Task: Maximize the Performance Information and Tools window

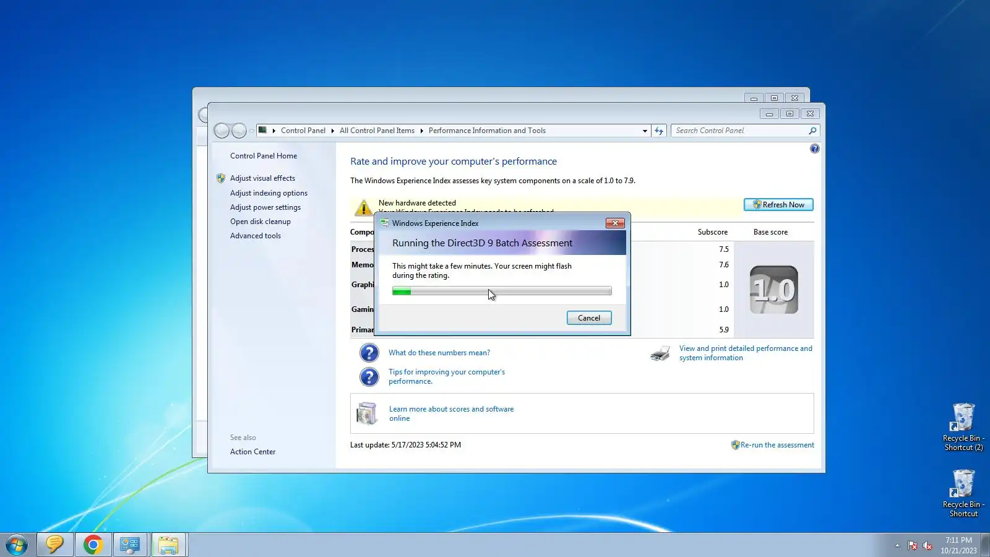Action: coord(790,114)
